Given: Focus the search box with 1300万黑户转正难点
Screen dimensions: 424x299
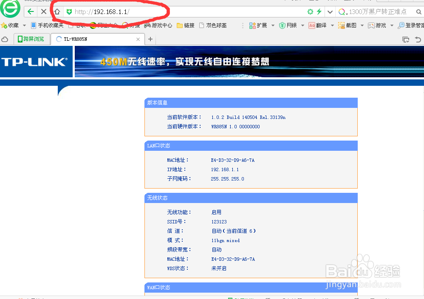Looking at the screenshot, I should (x=378, y=12).
